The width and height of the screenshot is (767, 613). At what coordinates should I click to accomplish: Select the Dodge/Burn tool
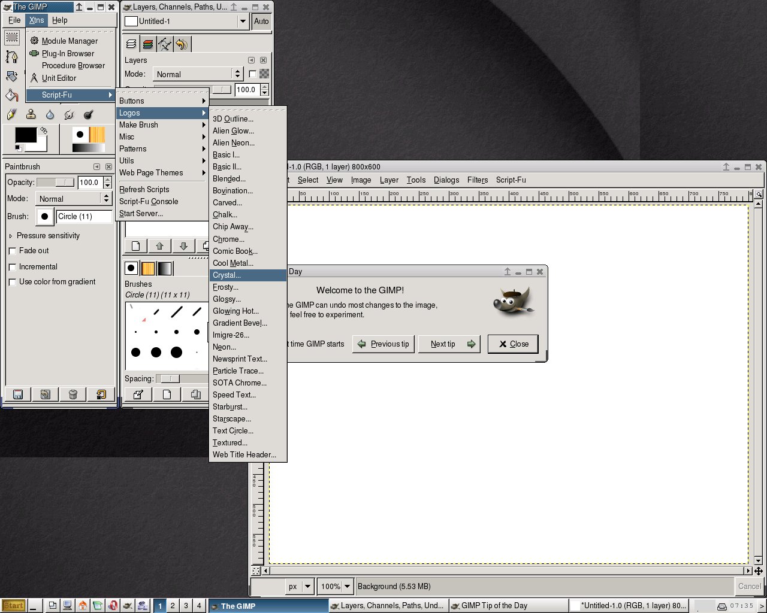[x=89, y=114]
